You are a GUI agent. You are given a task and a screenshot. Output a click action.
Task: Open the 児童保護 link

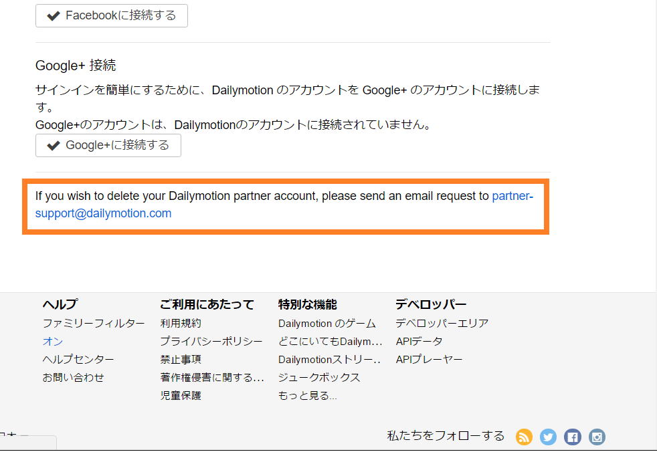point(181,395)
